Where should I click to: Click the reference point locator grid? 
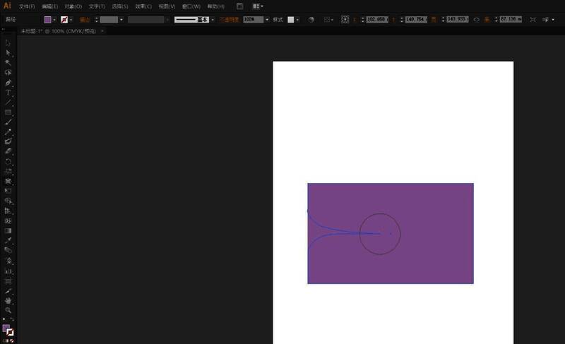click(x=345, y=20)
